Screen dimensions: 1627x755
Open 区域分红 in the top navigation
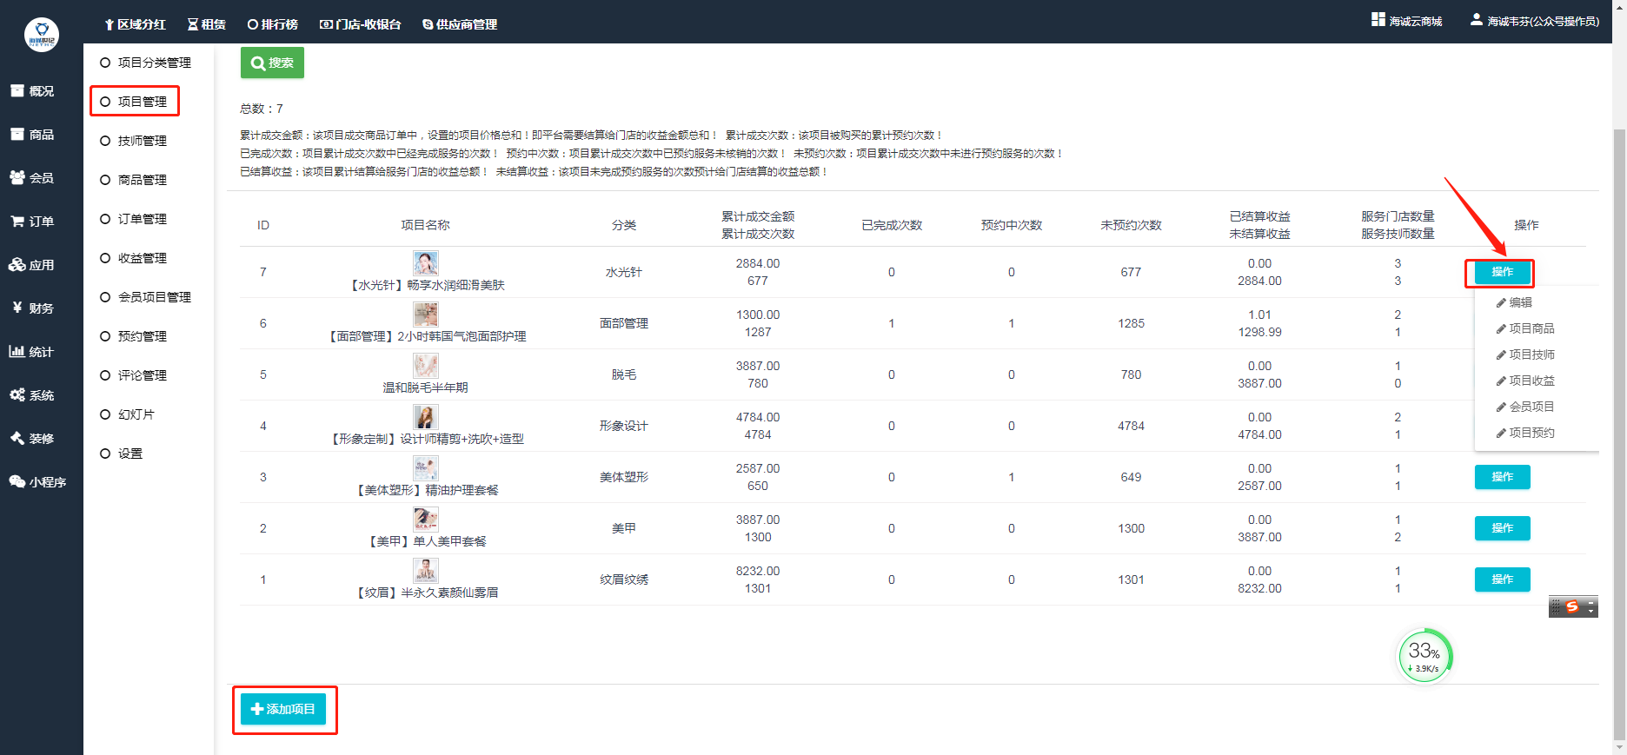(135, 24)
